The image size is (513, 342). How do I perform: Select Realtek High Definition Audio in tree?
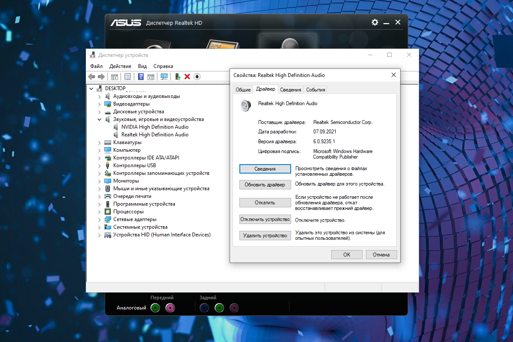155,135
